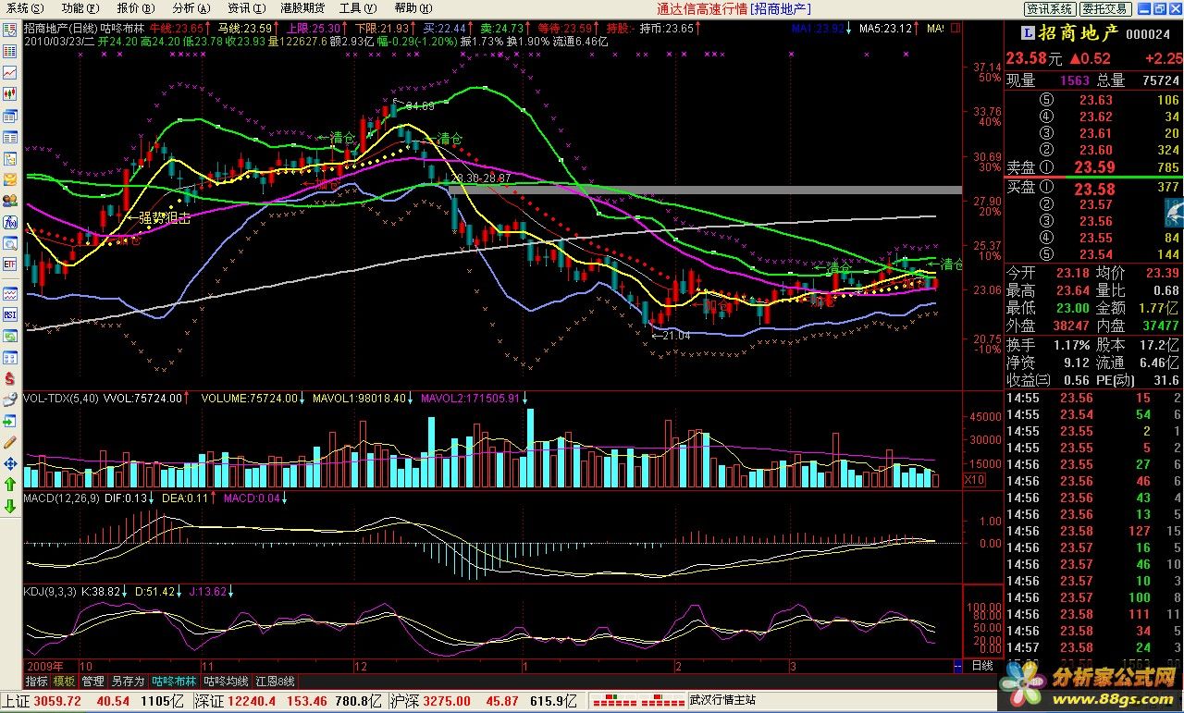Click the KDJ(9,3,3) indicator label
Image resolution: width=1184 pixels, height=713 pixels.
(x=50, y=591)
